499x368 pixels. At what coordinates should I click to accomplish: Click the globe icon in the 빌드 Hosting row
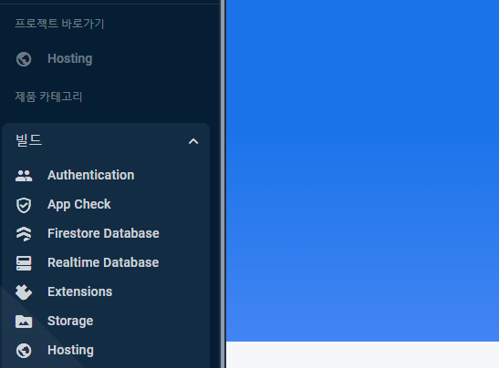[x=24, y=351]
